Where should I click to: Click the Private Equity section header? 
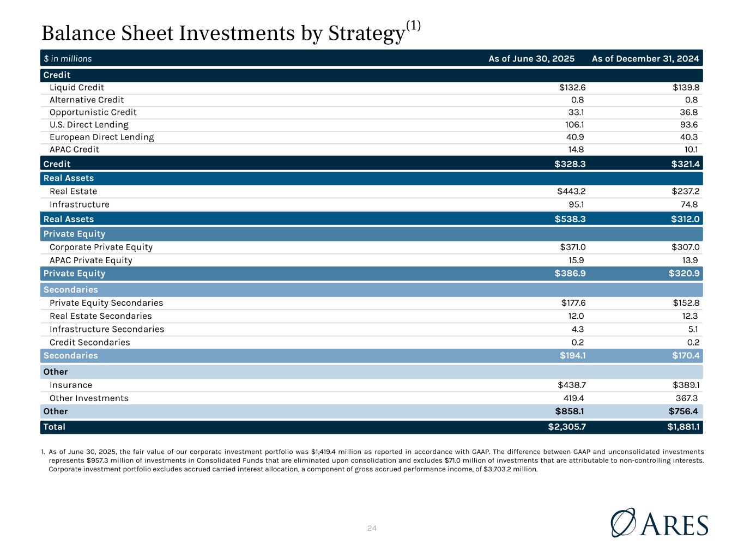(x=74, y=234)
